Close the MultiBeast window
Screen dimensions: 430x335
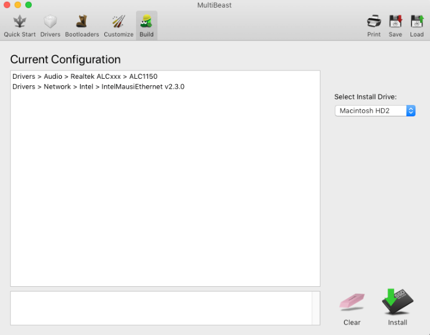[x=7, y=5]
